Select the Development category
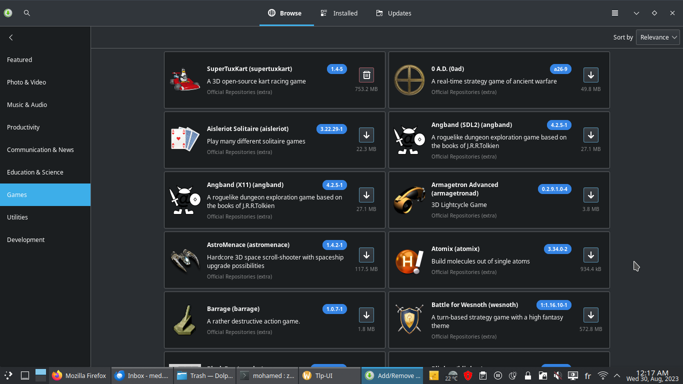683x384 pixels. click(x=45, y=239)
